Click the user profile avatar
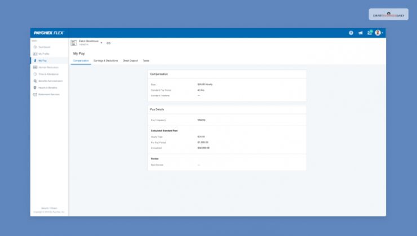The image size is (417, 236). point(378,33)
